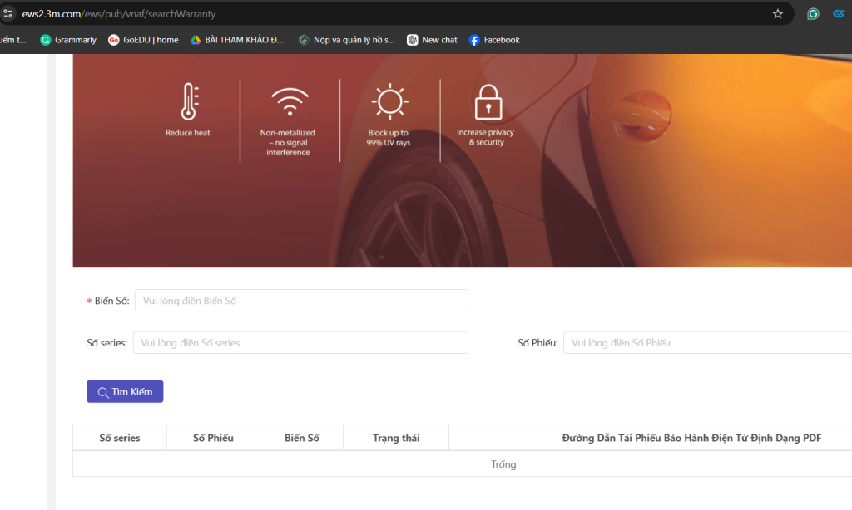The width and height of the screenshot is (852, 510).
Task: Open the Grammarly extension icon in toolbar
Action: 813,14
